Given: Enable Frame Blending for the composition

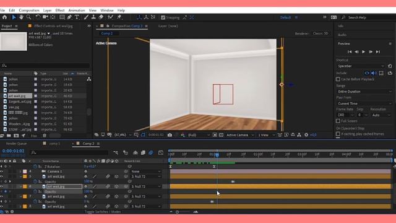Looking at the screenshot, I should pyautogui.click(x=143, y=153).
